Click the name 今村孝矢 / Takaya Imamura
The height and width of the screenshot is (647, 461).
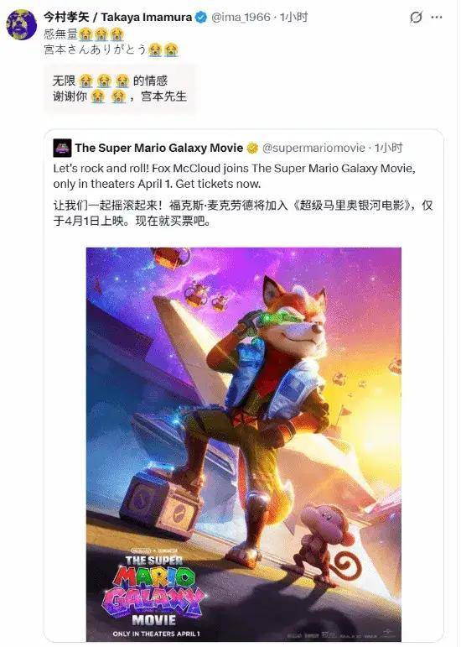pyautogui.click(x=118, y=18)
